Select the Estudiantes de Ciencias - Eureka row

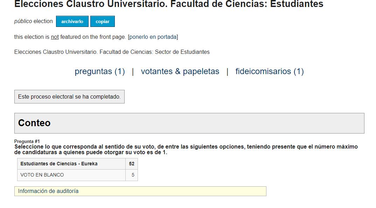(77, 164)
